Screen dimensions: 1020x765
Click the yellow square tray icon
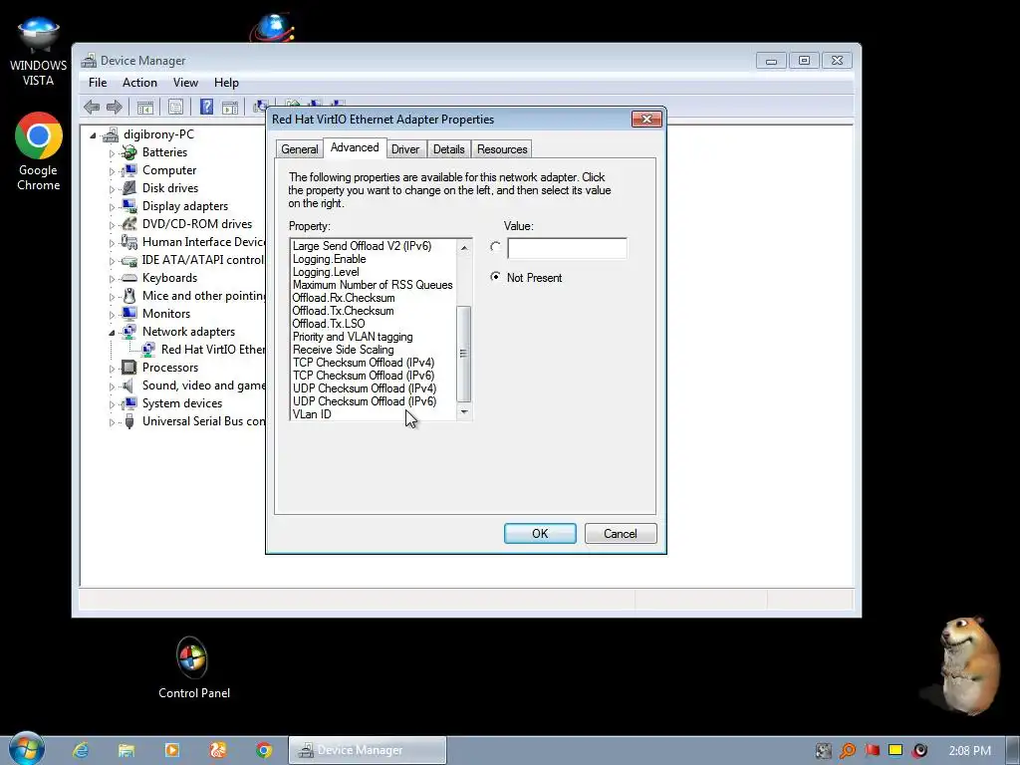(895, 750)
